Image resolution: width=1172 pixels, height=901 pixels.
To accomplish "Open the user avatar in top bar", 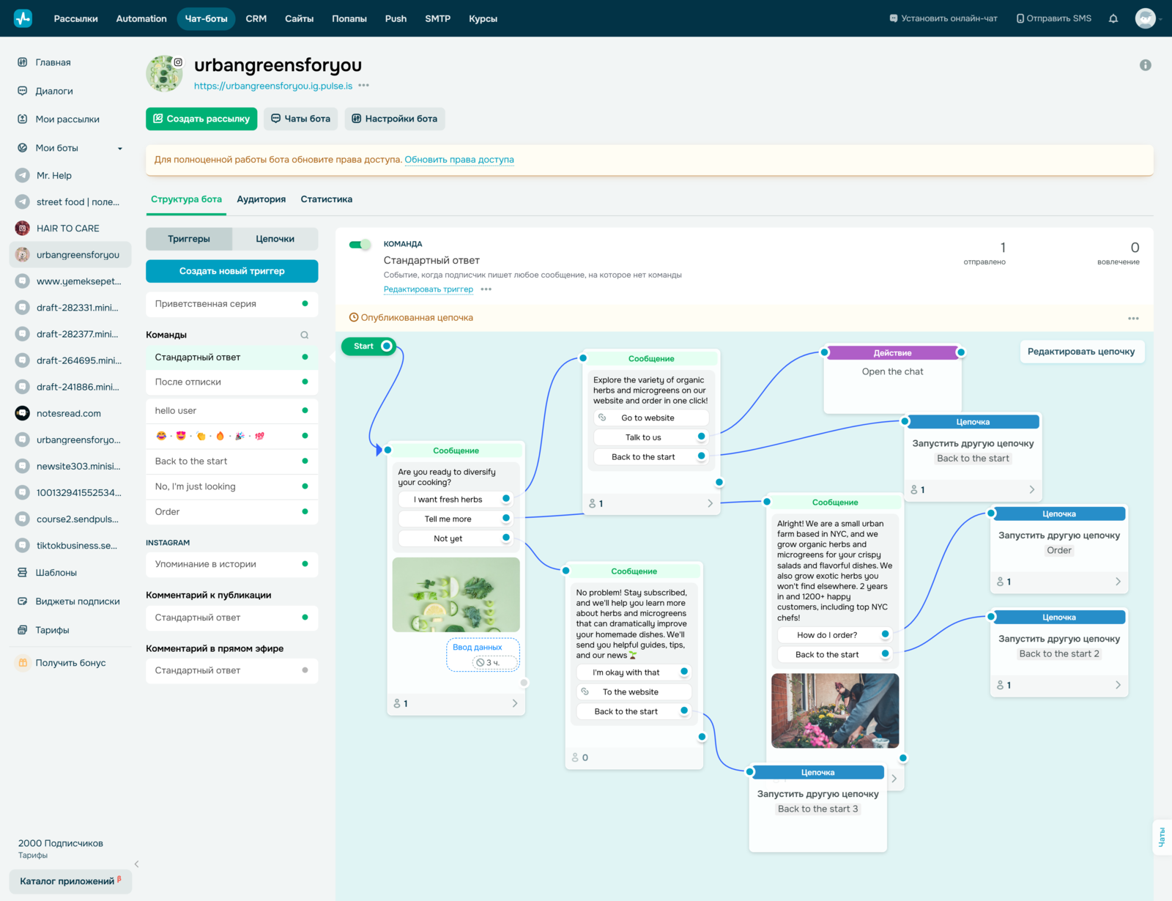I will coord(1145,18).
